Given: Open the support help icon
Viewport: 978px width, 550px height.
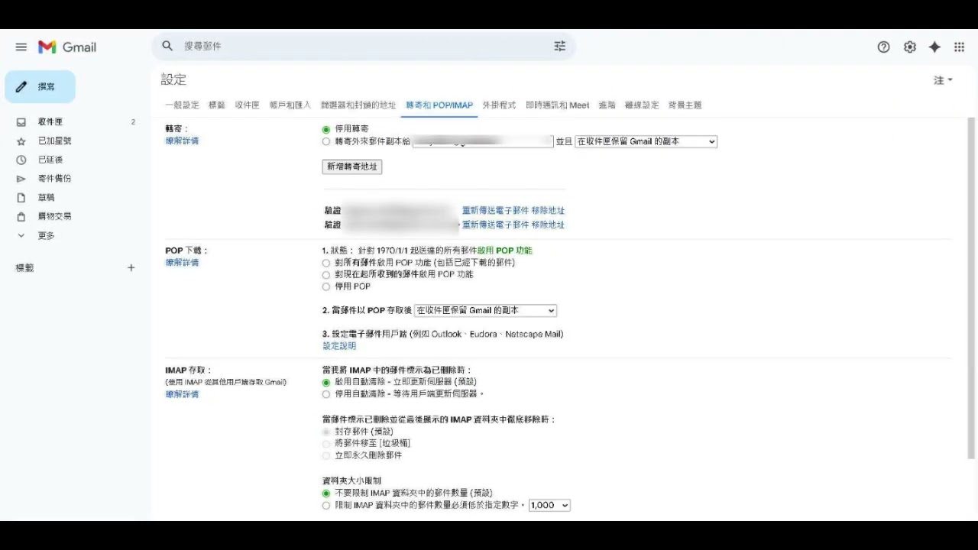Looking at the screenshot, I should click(884, 47).
